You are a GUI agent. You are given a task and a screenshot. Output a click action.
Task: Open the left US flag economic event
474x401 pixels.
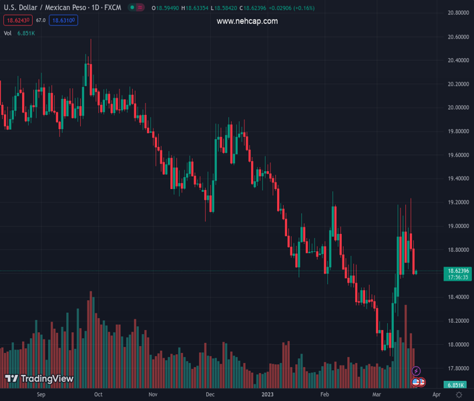click(x=416, y=382)
